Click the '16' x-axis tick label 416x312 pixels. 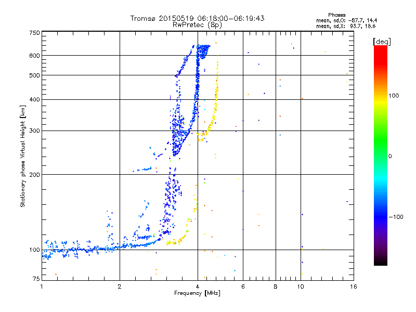pyautogui.click(x=354, y=287)
